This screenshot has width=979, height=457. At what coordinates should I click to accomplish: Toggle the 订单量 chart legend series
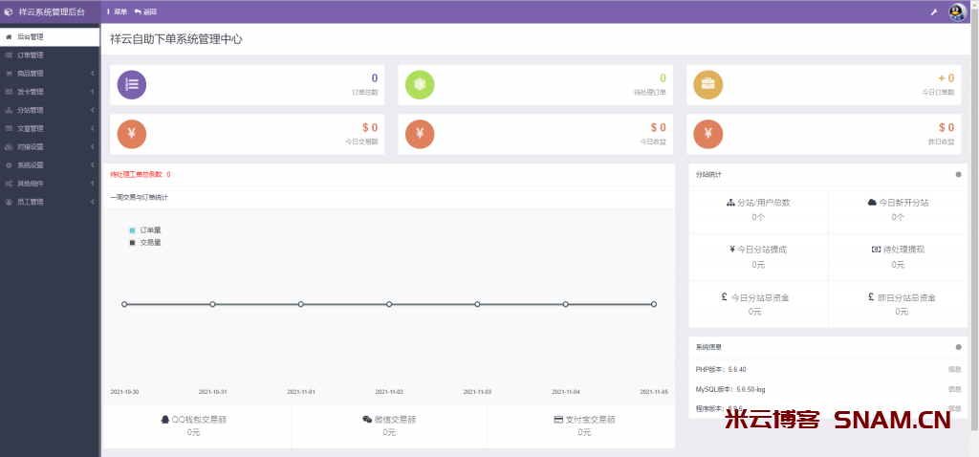145,230
